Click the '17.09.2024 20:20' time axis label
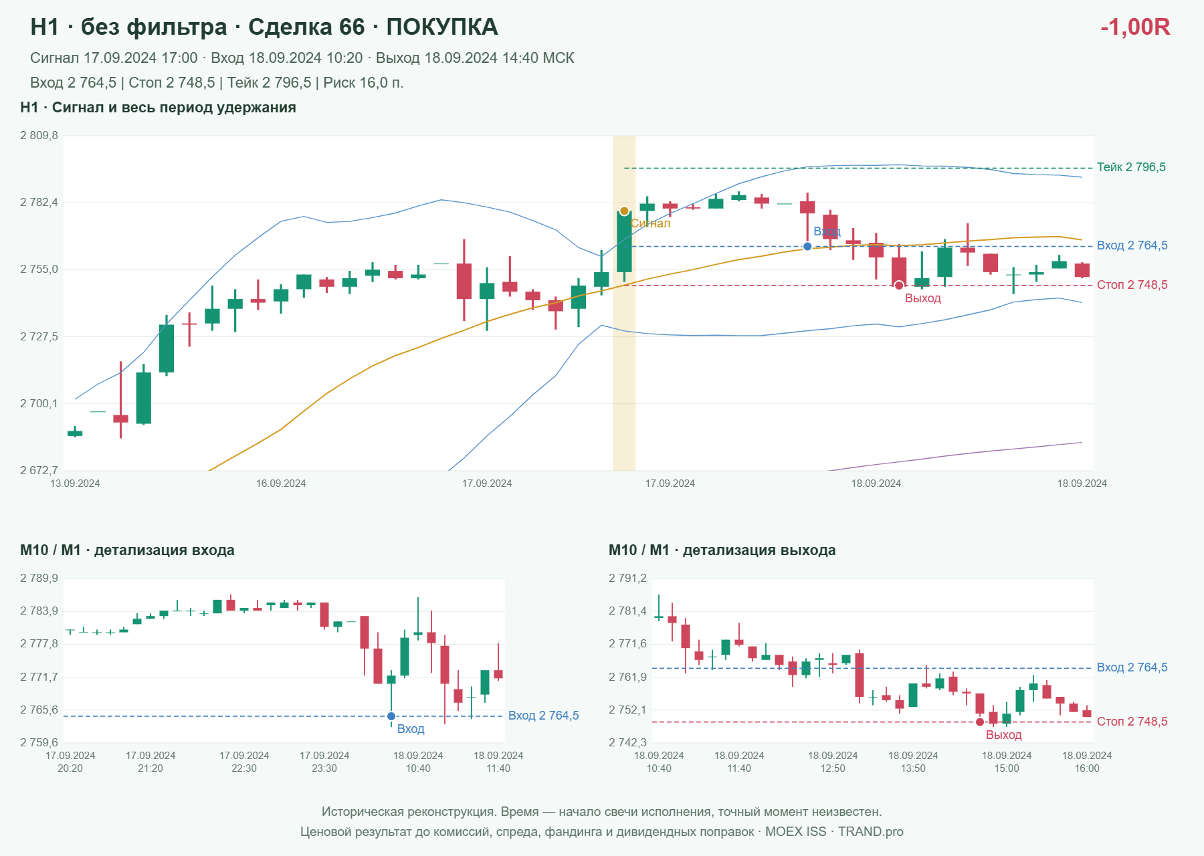This screenshot has width=1204, height=856. pos(70,762)
